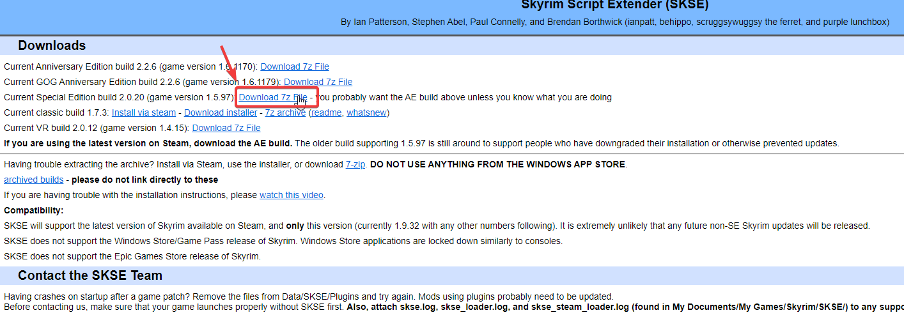This screenshot has height=315, width=904.
Task: Click the please do not link directly text
Action: [144, 180]
